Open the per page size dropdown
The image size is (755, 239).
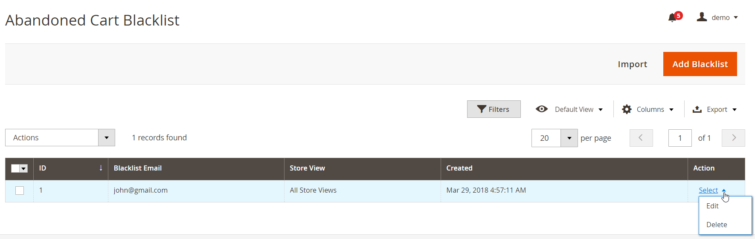[569, 138]
